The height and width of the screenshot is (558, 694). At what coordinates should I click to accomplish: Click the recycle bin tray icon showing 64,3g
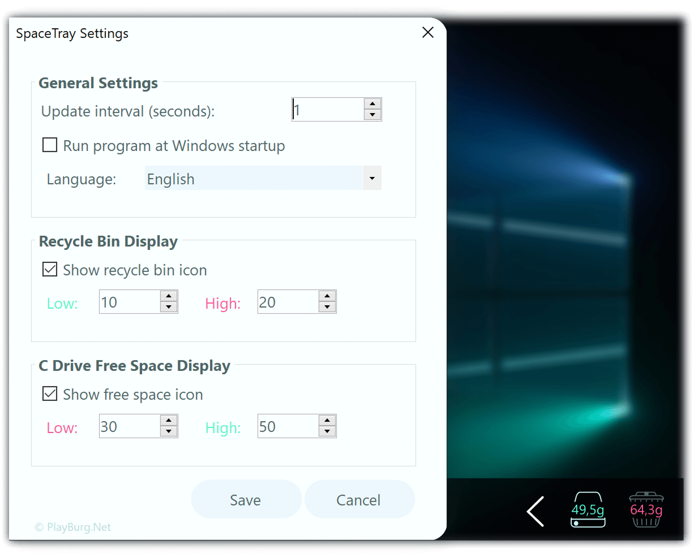tap(646, 510)
